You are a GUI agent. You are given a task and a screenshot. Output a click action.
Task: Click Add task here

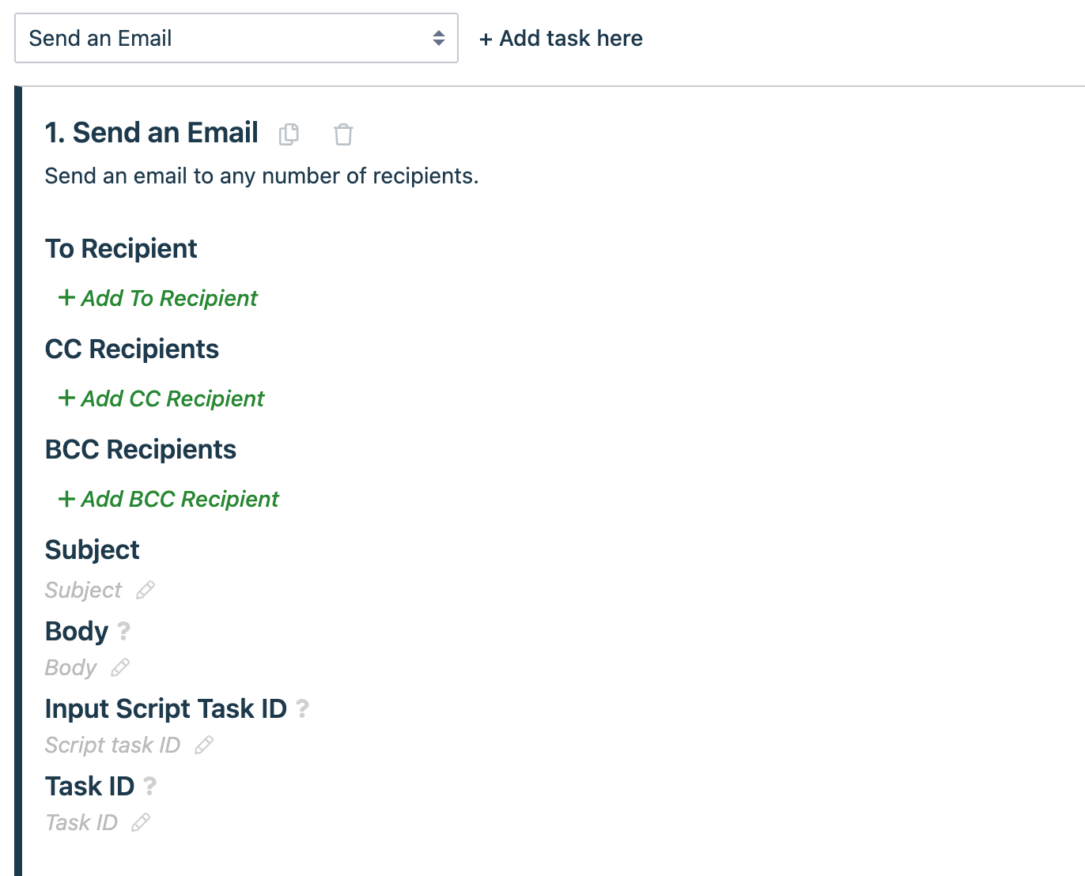(x=561, y=38)
